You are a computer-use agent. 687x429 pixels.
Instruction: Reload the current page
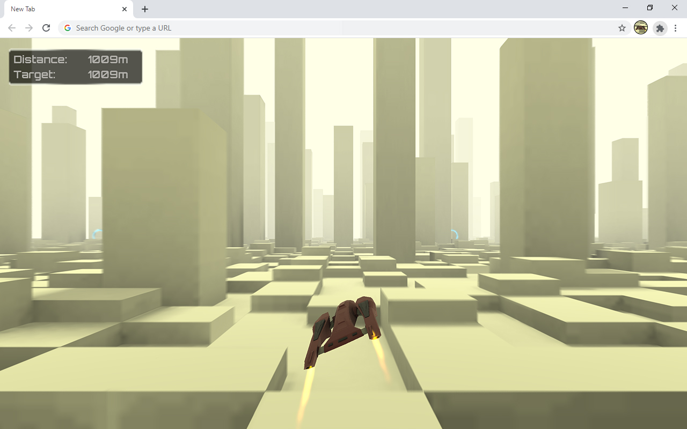coord(46,28)
